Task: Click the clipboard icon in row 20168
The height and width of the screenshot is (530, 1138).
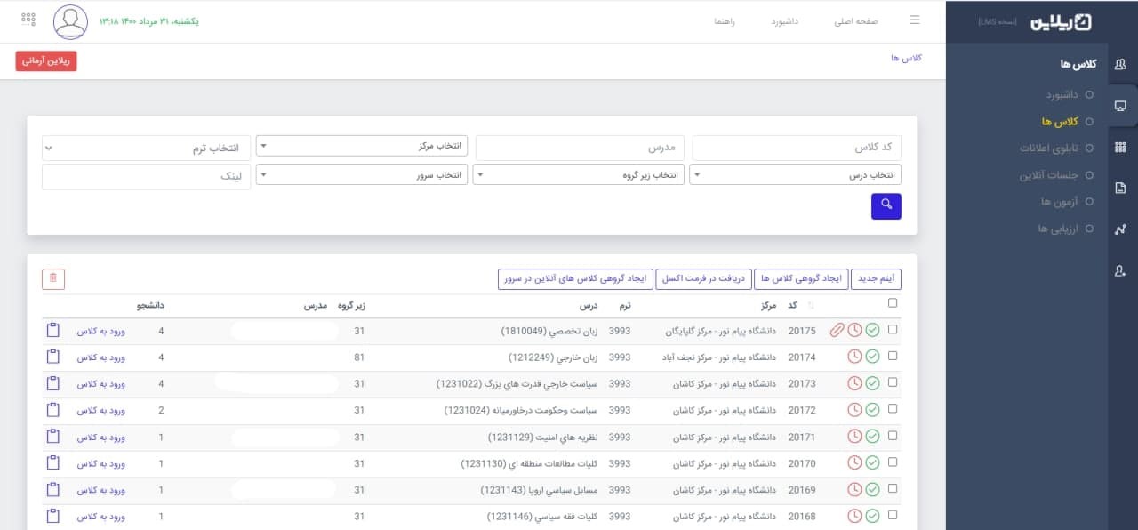Action: point(53,516)
